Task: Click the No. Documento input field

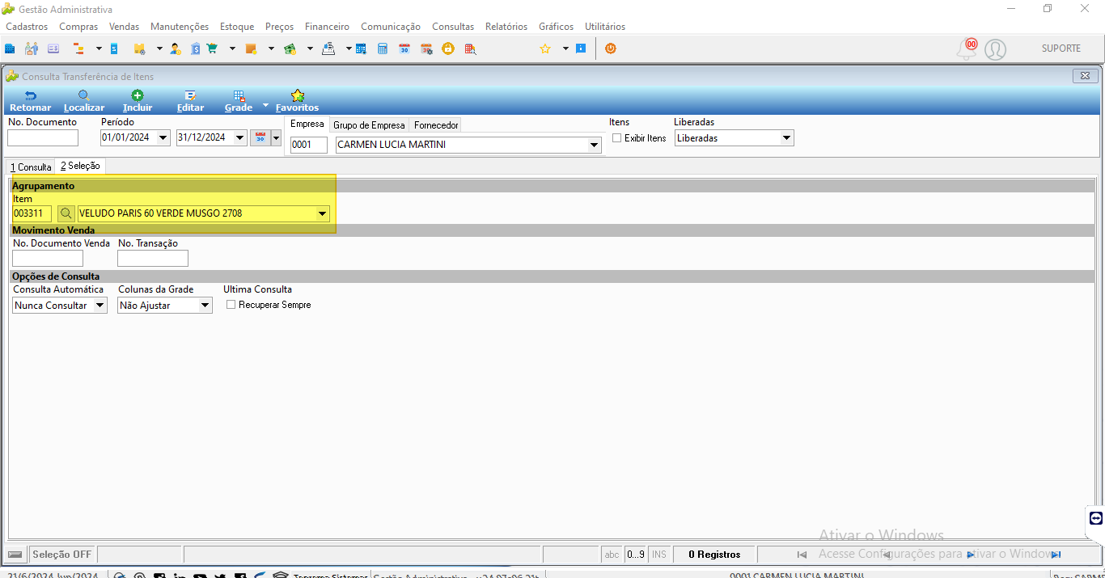Action: (x=43, y=137)
